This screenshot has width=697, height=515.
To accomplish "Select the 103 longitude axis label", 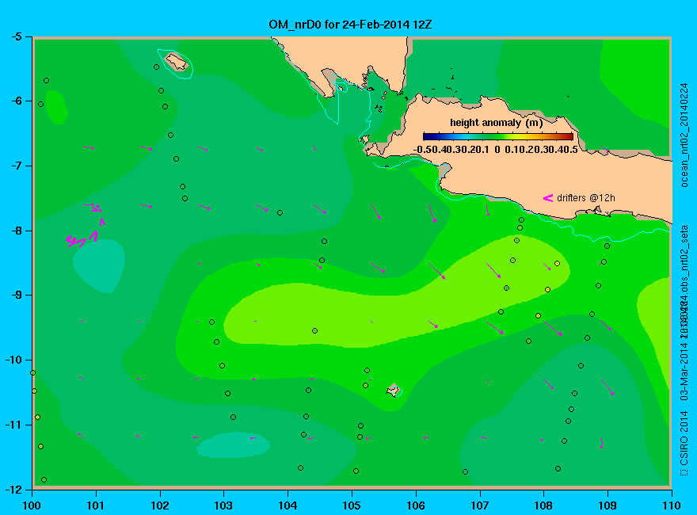I will (223, 505).
